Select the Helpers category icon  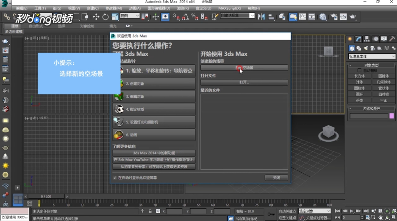(379, 48)
